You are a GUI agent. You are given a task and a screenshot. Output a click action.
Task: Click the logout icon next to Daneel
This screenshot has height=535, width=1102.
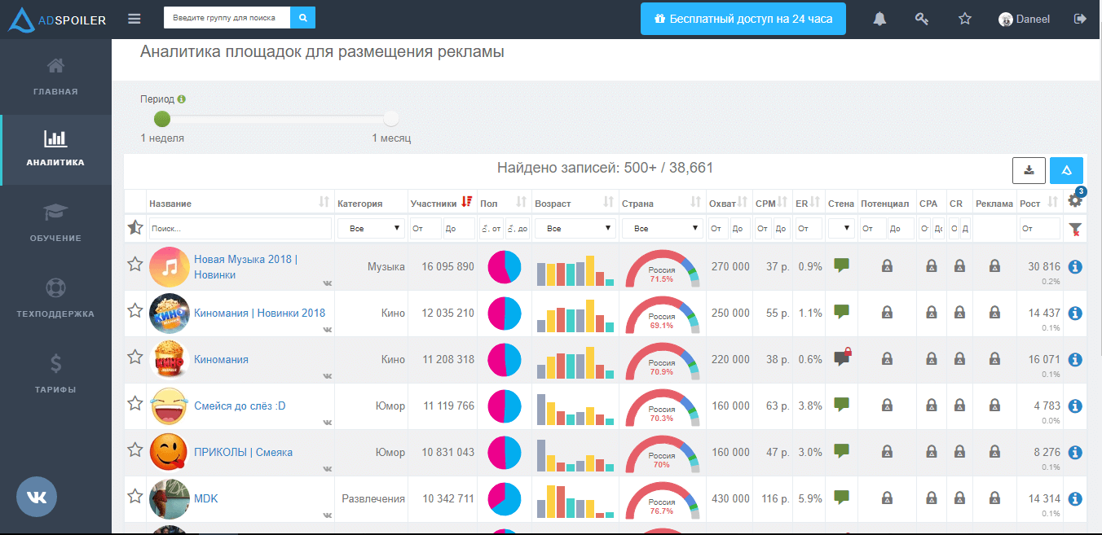click(1081, 19)
